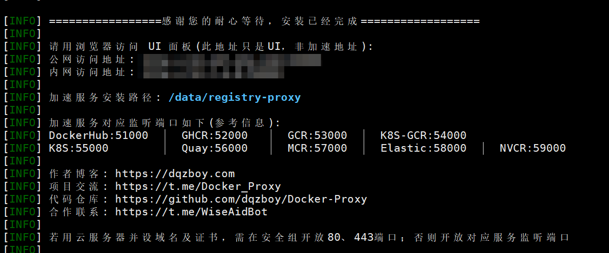Click the /data/registry-proxy install path
The width and height of the screenshot is (609, 253).
tap(234, 97)
